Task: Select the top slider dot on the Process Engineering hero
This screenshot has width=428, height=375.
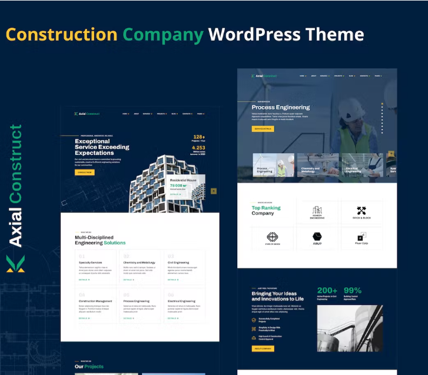Action: click(x=382, y=105)
